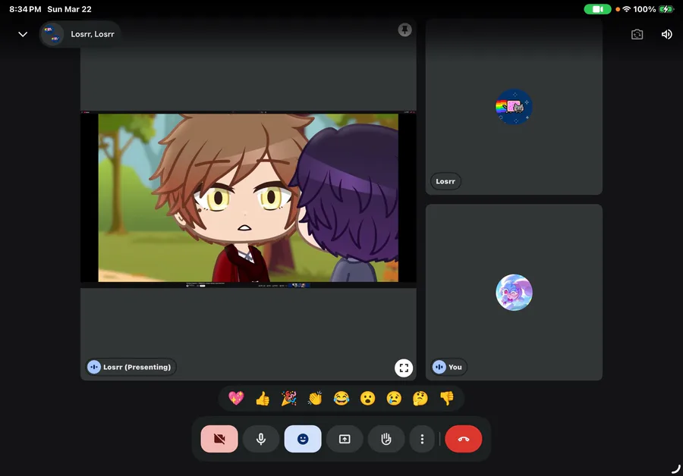
Task: Send the thinking face reaction
Action: (x=420, y=398)
